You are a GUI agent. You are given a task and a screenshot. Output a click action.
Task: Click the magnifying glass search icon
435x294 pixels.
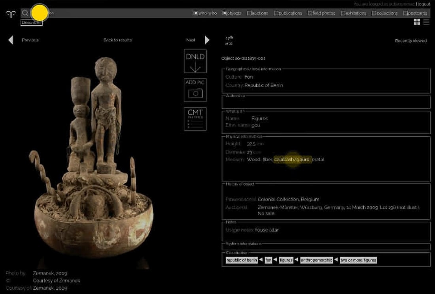coord(25,13)
